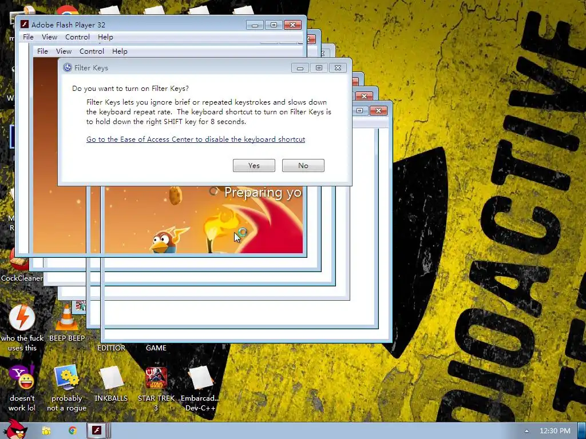Select the INKBALLS desktop icon
The width and height of the screenshot is (586, 439).
point(111,384)
